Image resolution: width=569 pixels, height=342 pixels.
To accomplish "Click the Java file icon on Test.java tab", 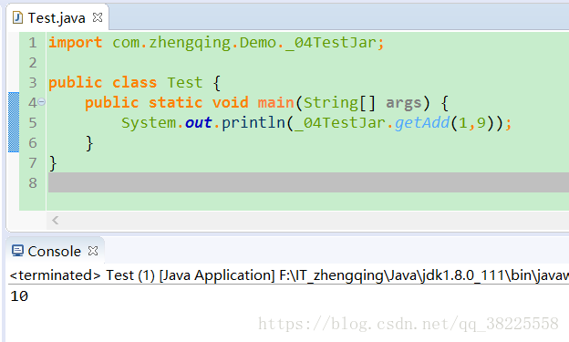I will [x=17, y=17].
